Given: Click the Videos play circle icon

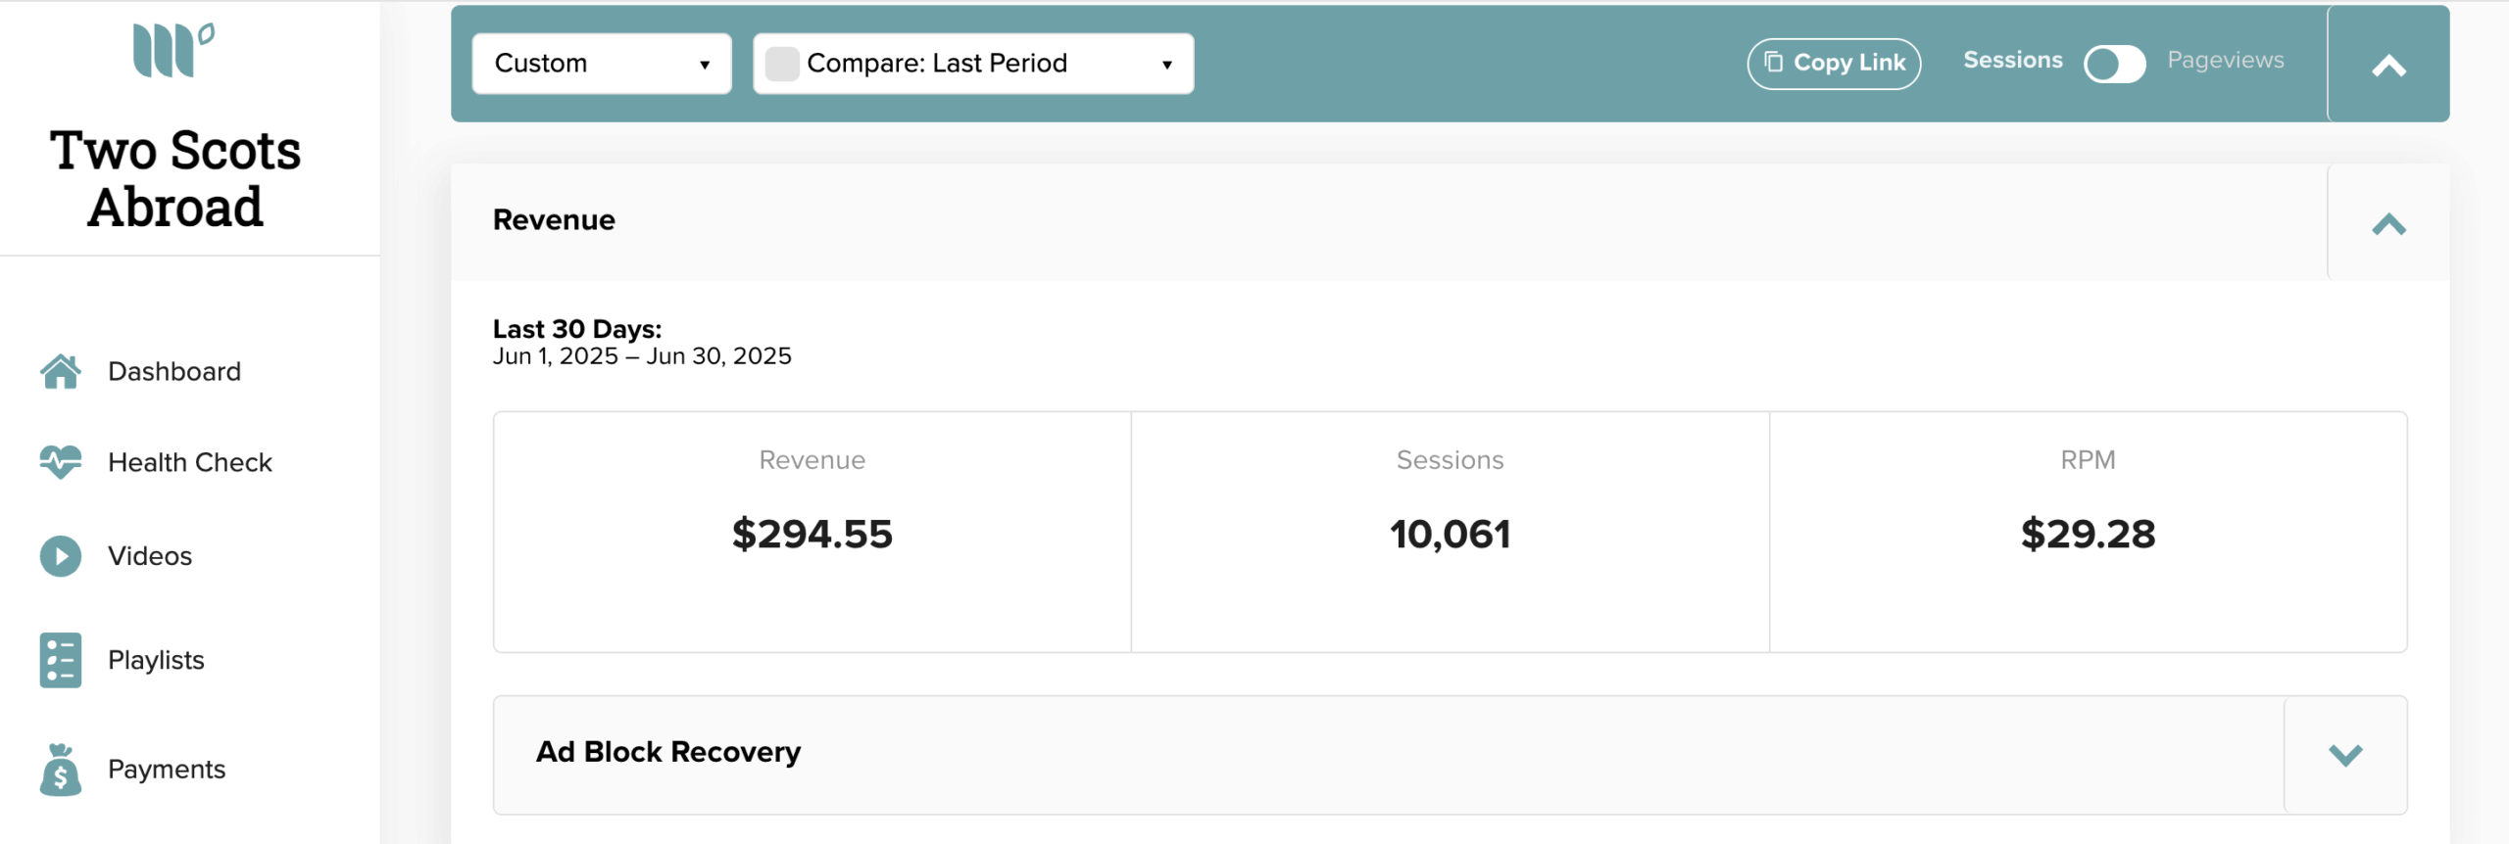Looking at the screenshot, I should click(x=61, y=555).
